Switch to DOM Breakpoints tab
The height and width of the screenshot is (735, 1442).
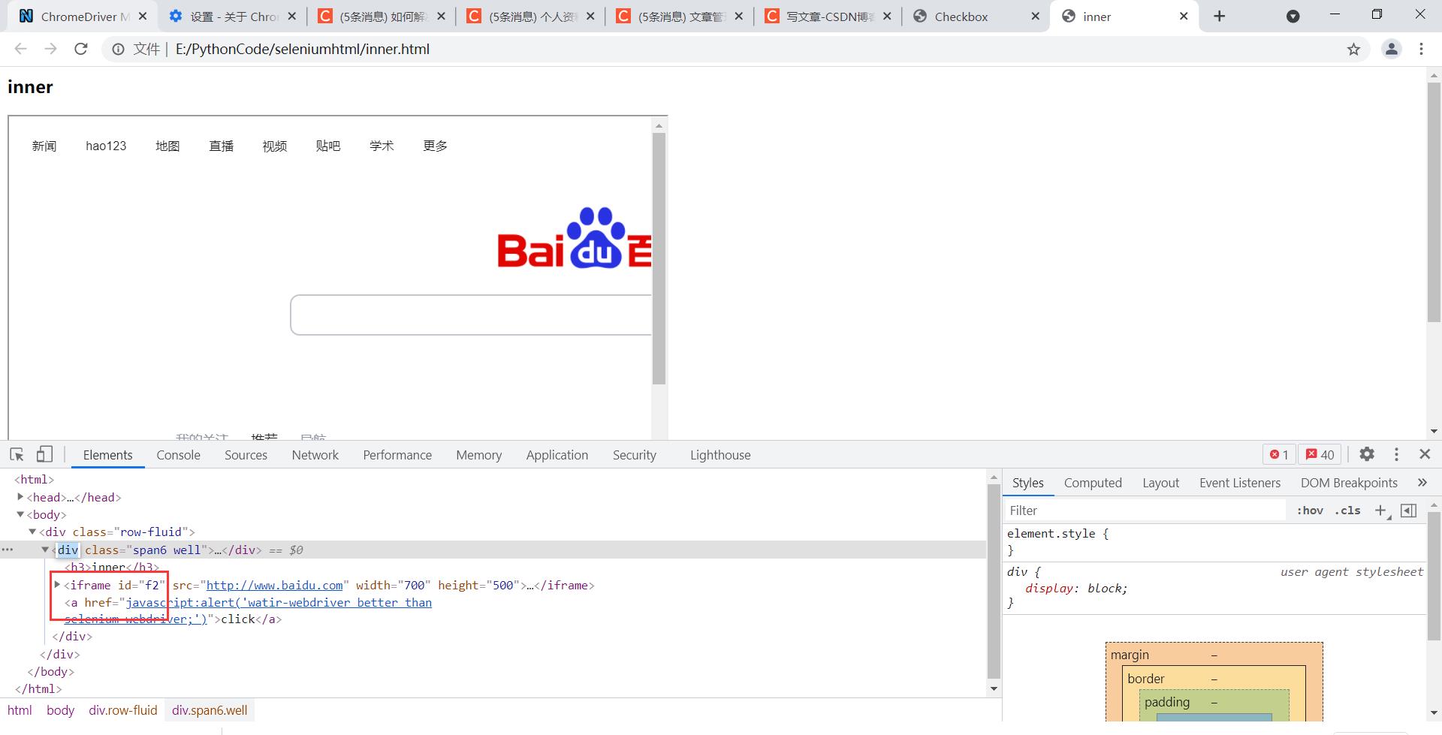(x=1349, y=483)
